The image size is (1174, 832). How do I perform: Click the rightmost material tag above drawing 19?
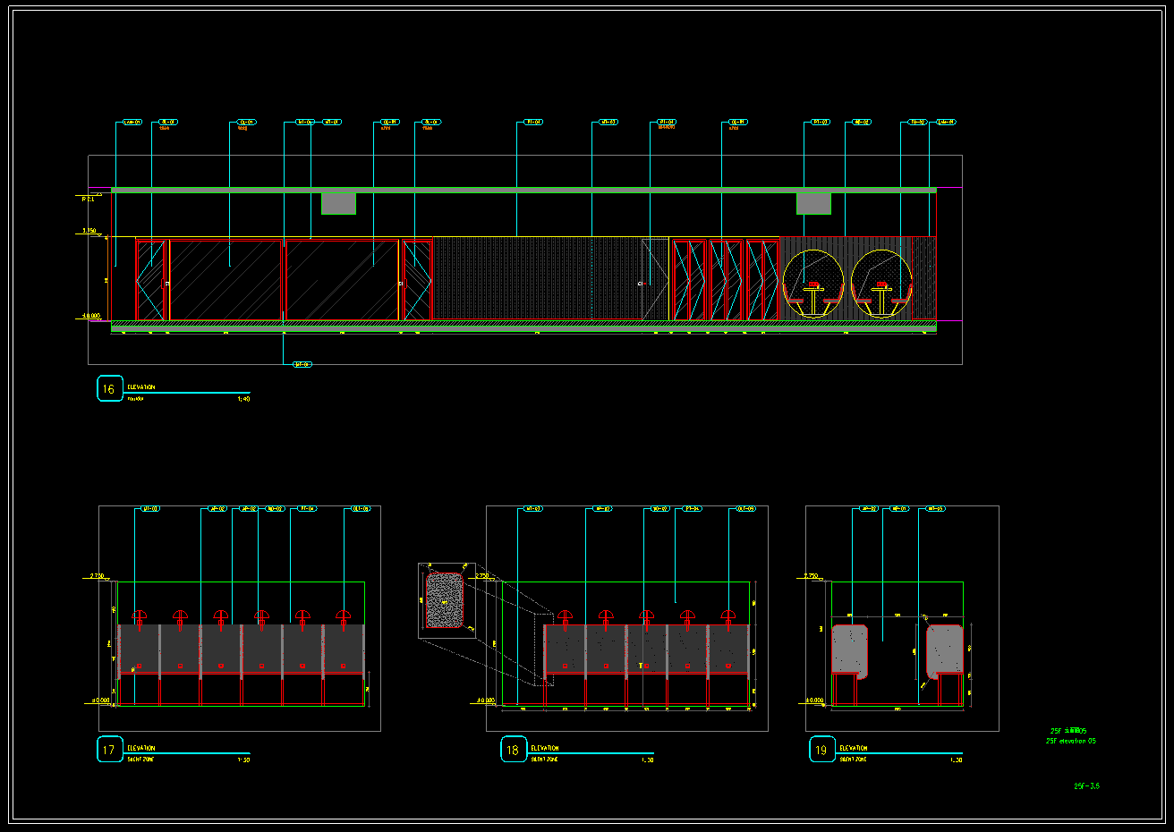tap(935, 509)
